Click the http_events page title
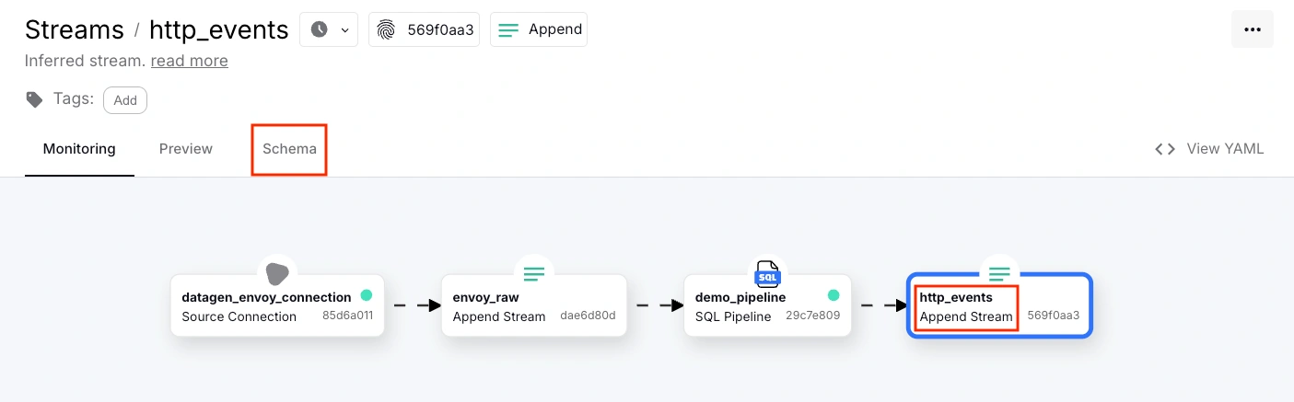This screenshot has width=1294, height=402. pyautogui.click(x=219, y=29)
